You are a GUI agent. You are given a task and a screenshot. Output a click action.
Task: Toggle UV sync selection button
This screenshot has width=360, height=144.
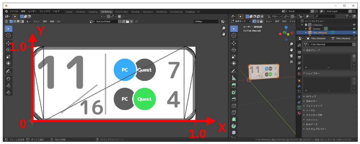pos(7,21)
